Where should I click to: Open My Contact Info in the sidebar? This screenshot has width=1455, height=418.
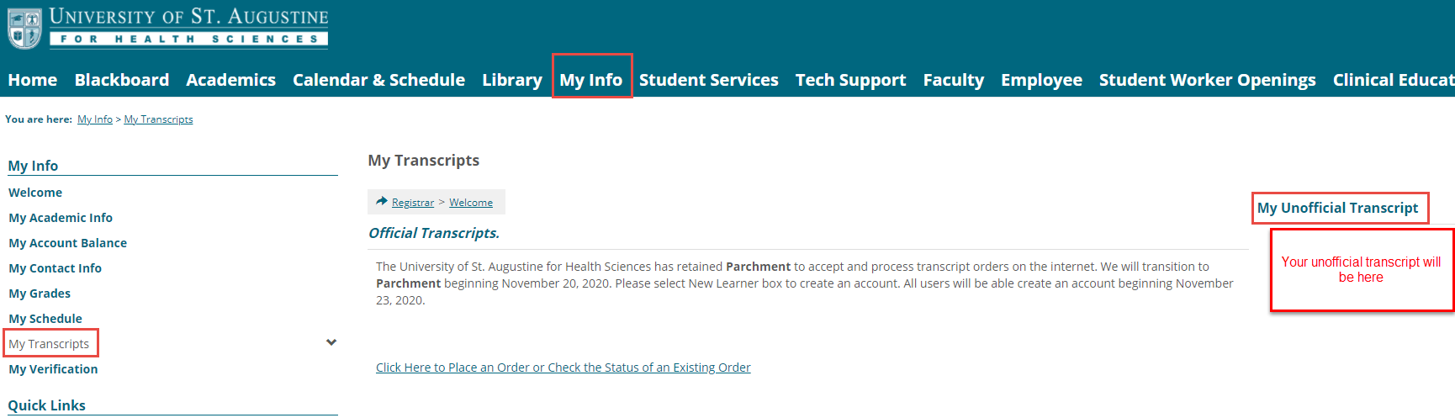(x=56, y=268)
